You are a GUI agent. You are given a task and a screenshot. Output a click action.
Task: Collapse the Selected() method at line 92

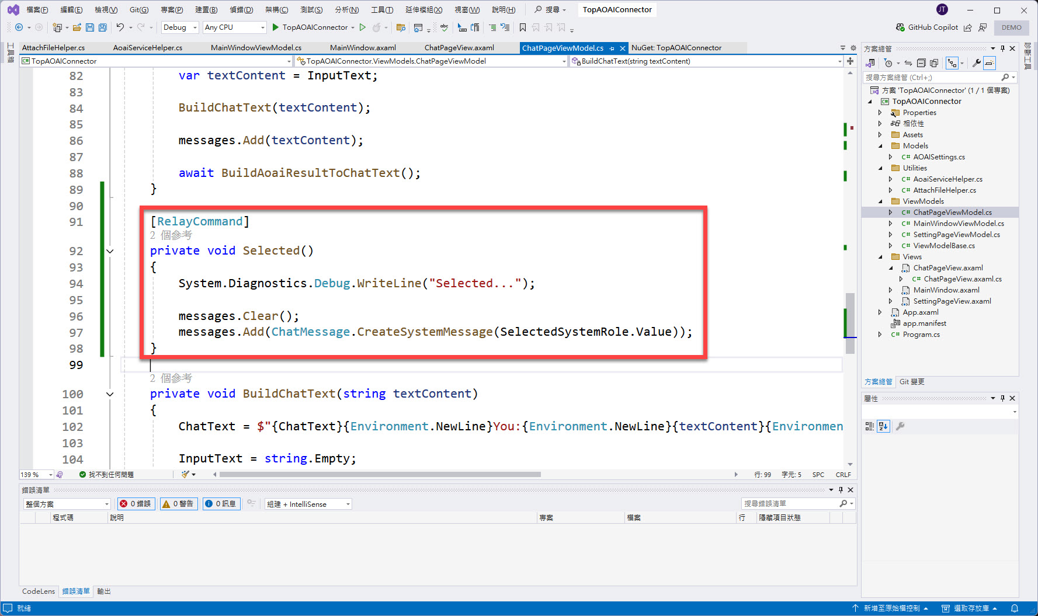pos(110,251)
